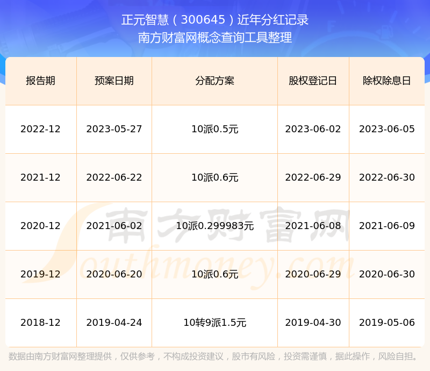Select record date 2022-06-29

(313, 177)
